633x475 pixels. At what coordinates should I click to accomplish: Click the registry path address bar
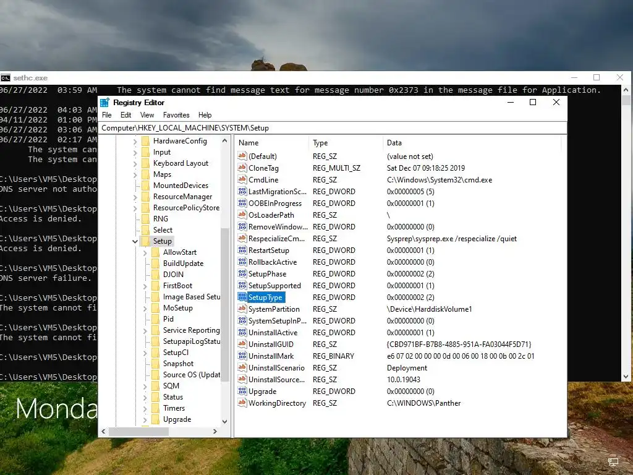[332, 128]
